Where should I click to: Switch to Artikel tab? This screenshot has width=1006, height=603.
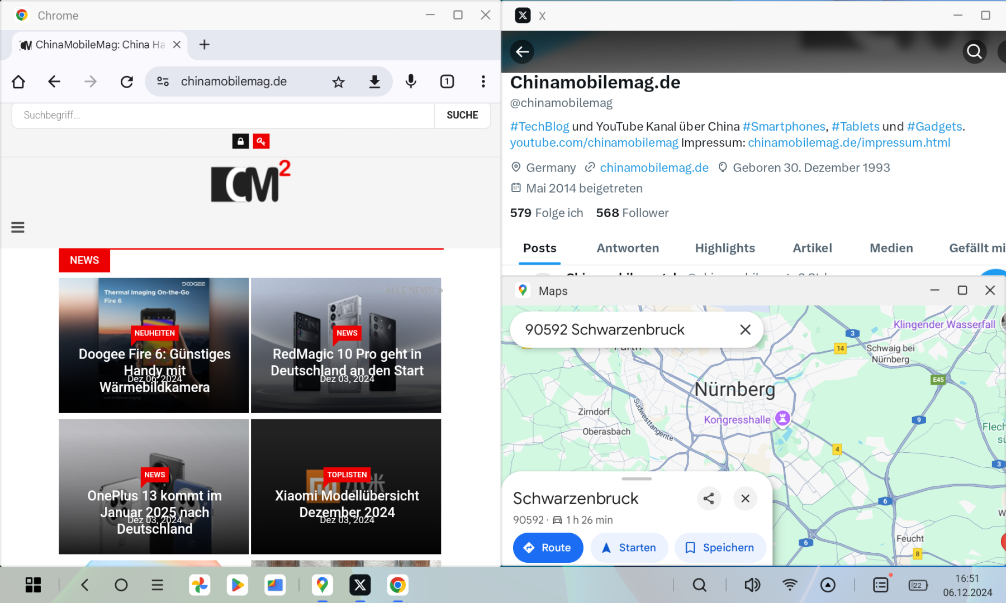pyautogui.click(x=812, y=248)
